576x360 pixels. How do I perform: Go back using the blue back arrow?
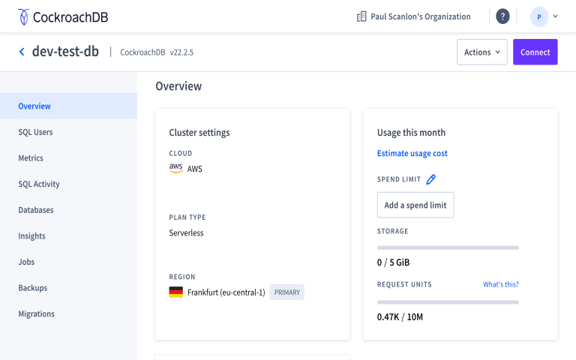[x=22, y=52]
